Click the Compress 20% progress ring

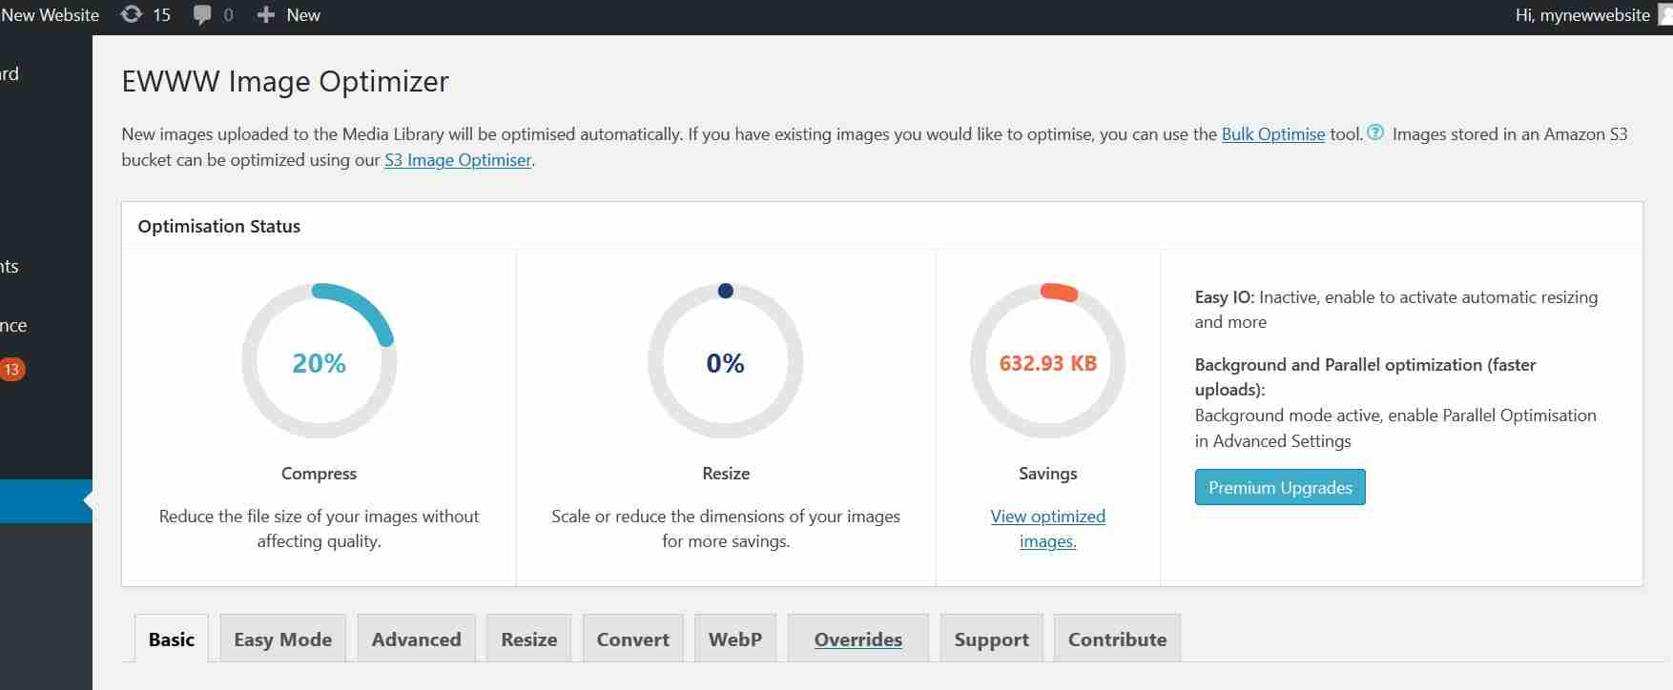319,362
